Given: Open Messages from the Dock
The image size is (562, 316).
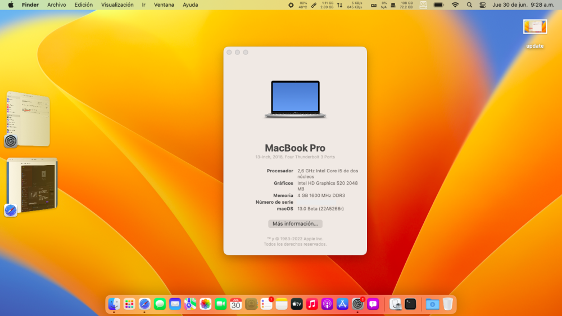Looking at the screenshot, I should point(160,304).
